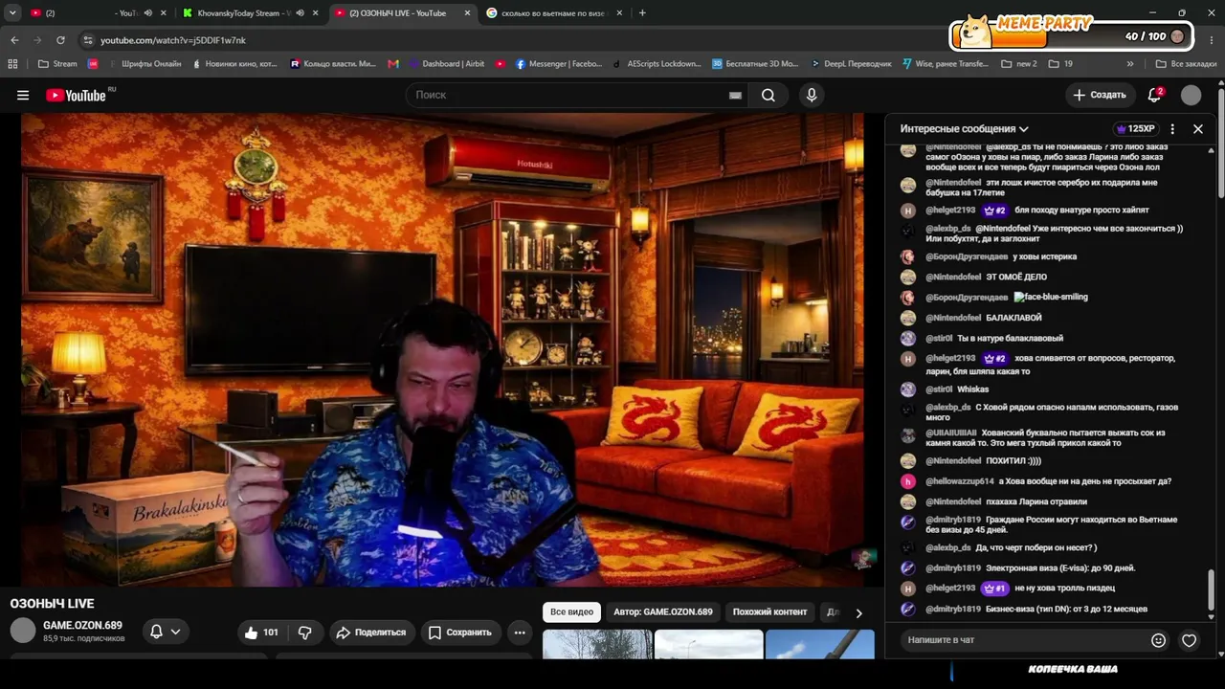The image size is (1225, 689).
Task: Open the GAME.OZON.689 channel avatar
Action: click(x=23, y=631)
